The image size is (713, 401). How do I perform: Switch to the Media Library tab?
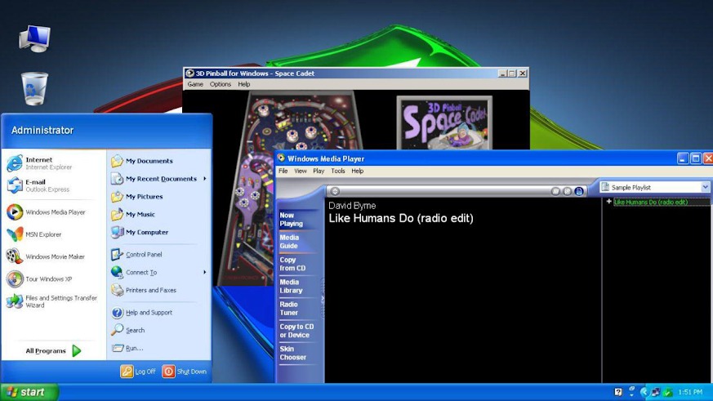[x=291, y=286]
